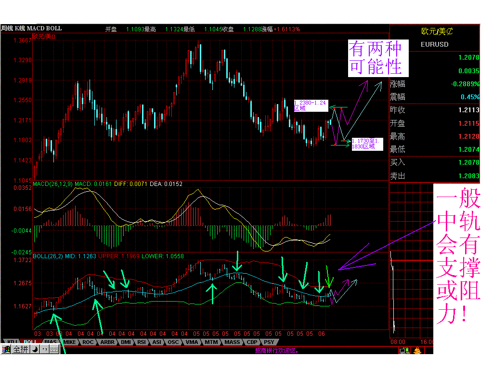This screenshot has width=493, height=370.
Task: Select the ASI indicator tab
Action: click(x=156, y=342)
